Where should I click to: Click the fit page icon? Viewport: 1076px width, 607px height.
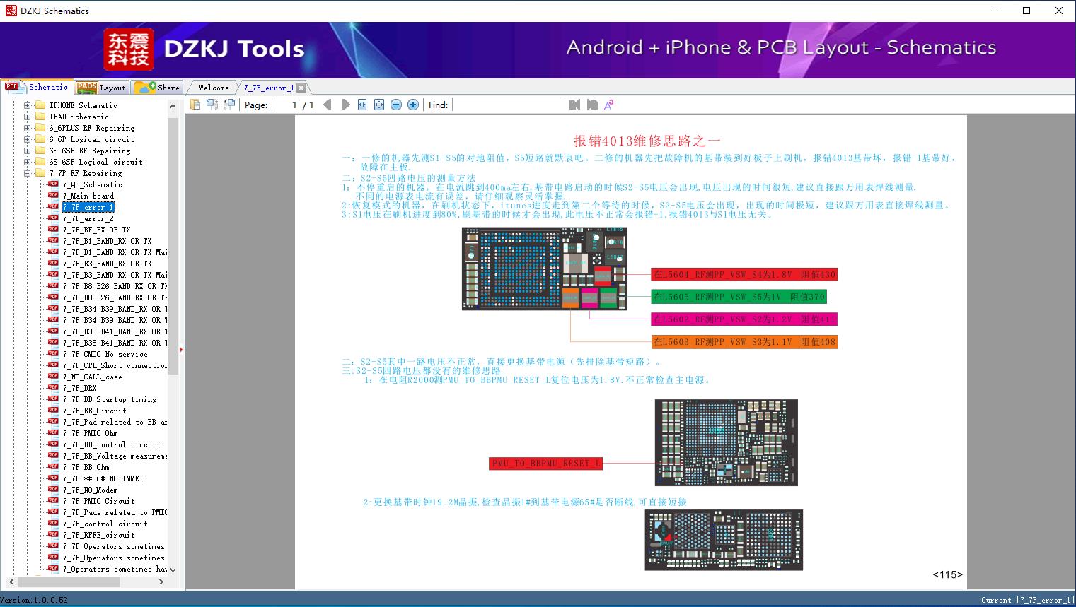point(379,105)
